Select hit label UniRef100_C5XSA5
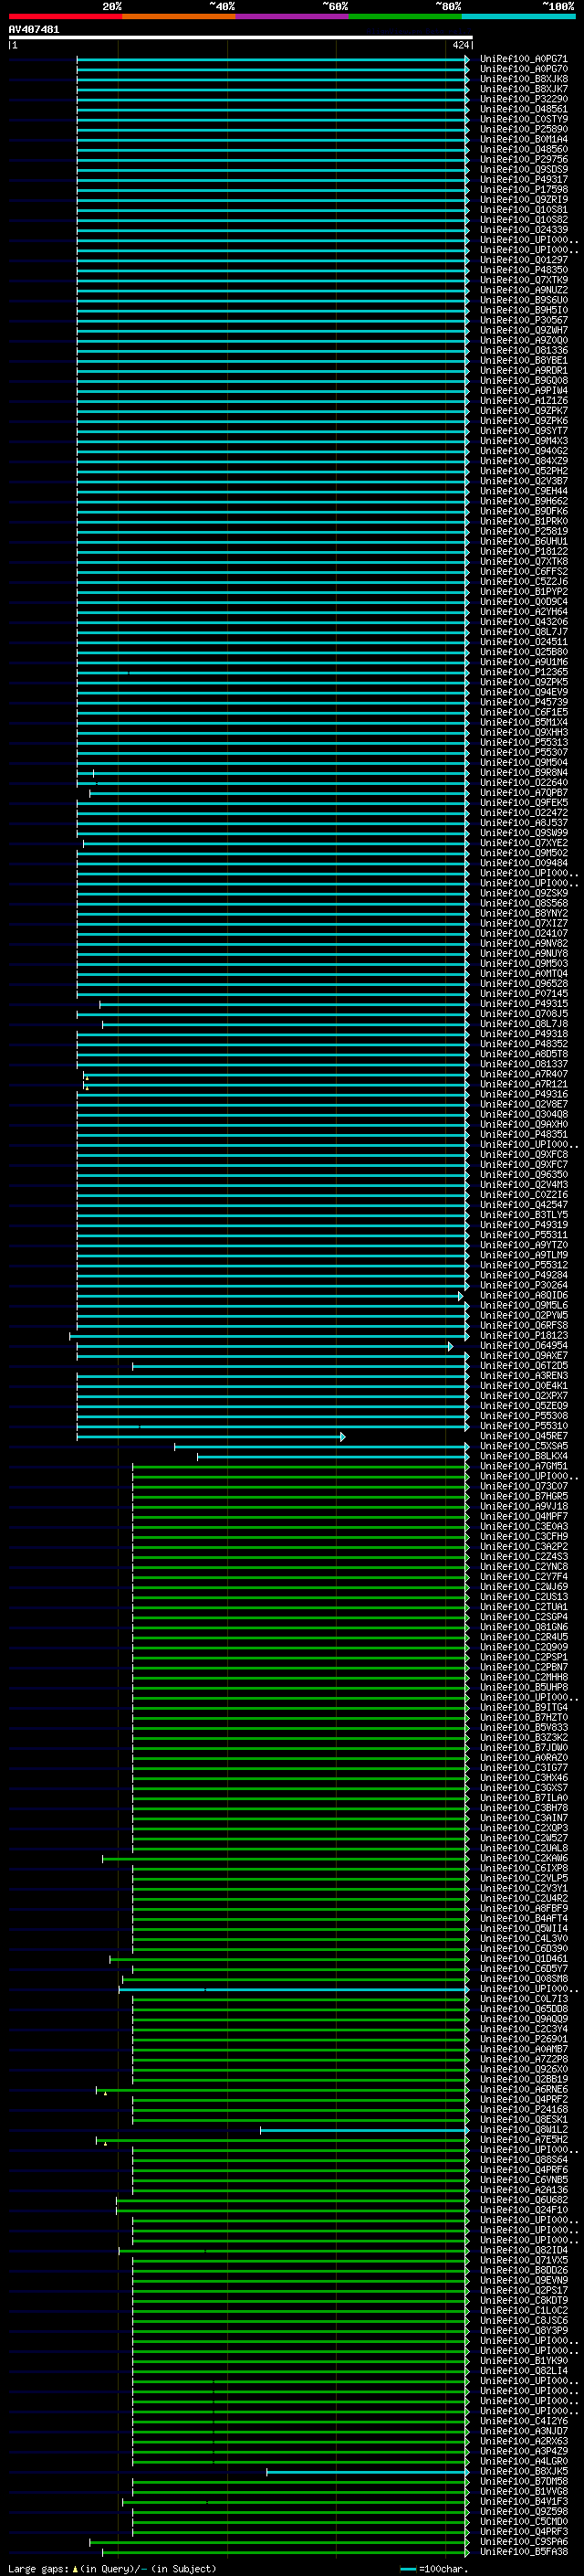This screenshot has width=584, height=2576. (x=524, y=1446)
